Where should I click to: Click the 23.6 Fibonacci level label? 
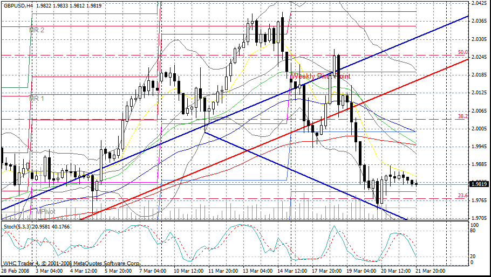click(x=462, y=195)
